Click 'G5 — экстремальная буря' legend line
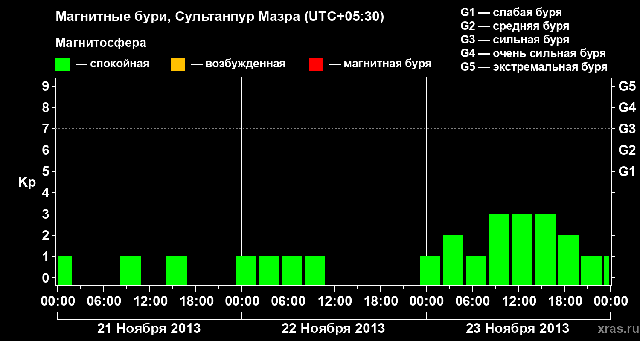Viewport: 640px width, 341px height. point(534,67)
